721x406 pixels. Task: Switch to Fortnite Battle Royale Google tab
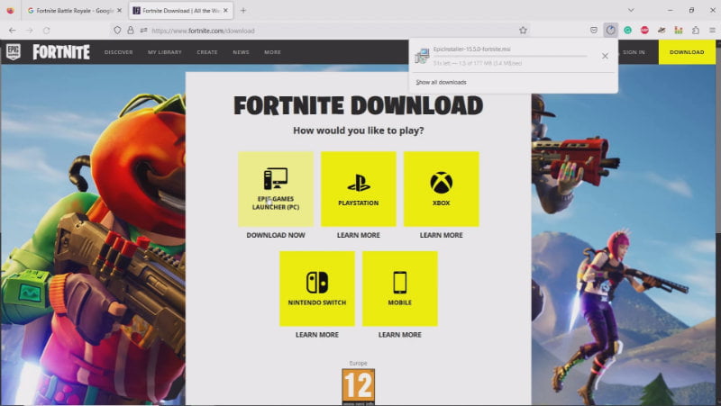pyautogui.click(x=69, y=10)
